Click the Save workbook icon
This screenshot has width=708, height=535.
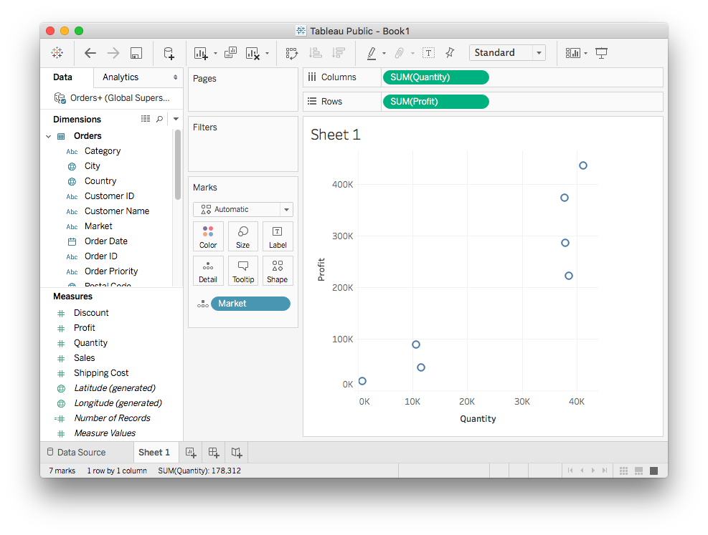pos(136,53)
